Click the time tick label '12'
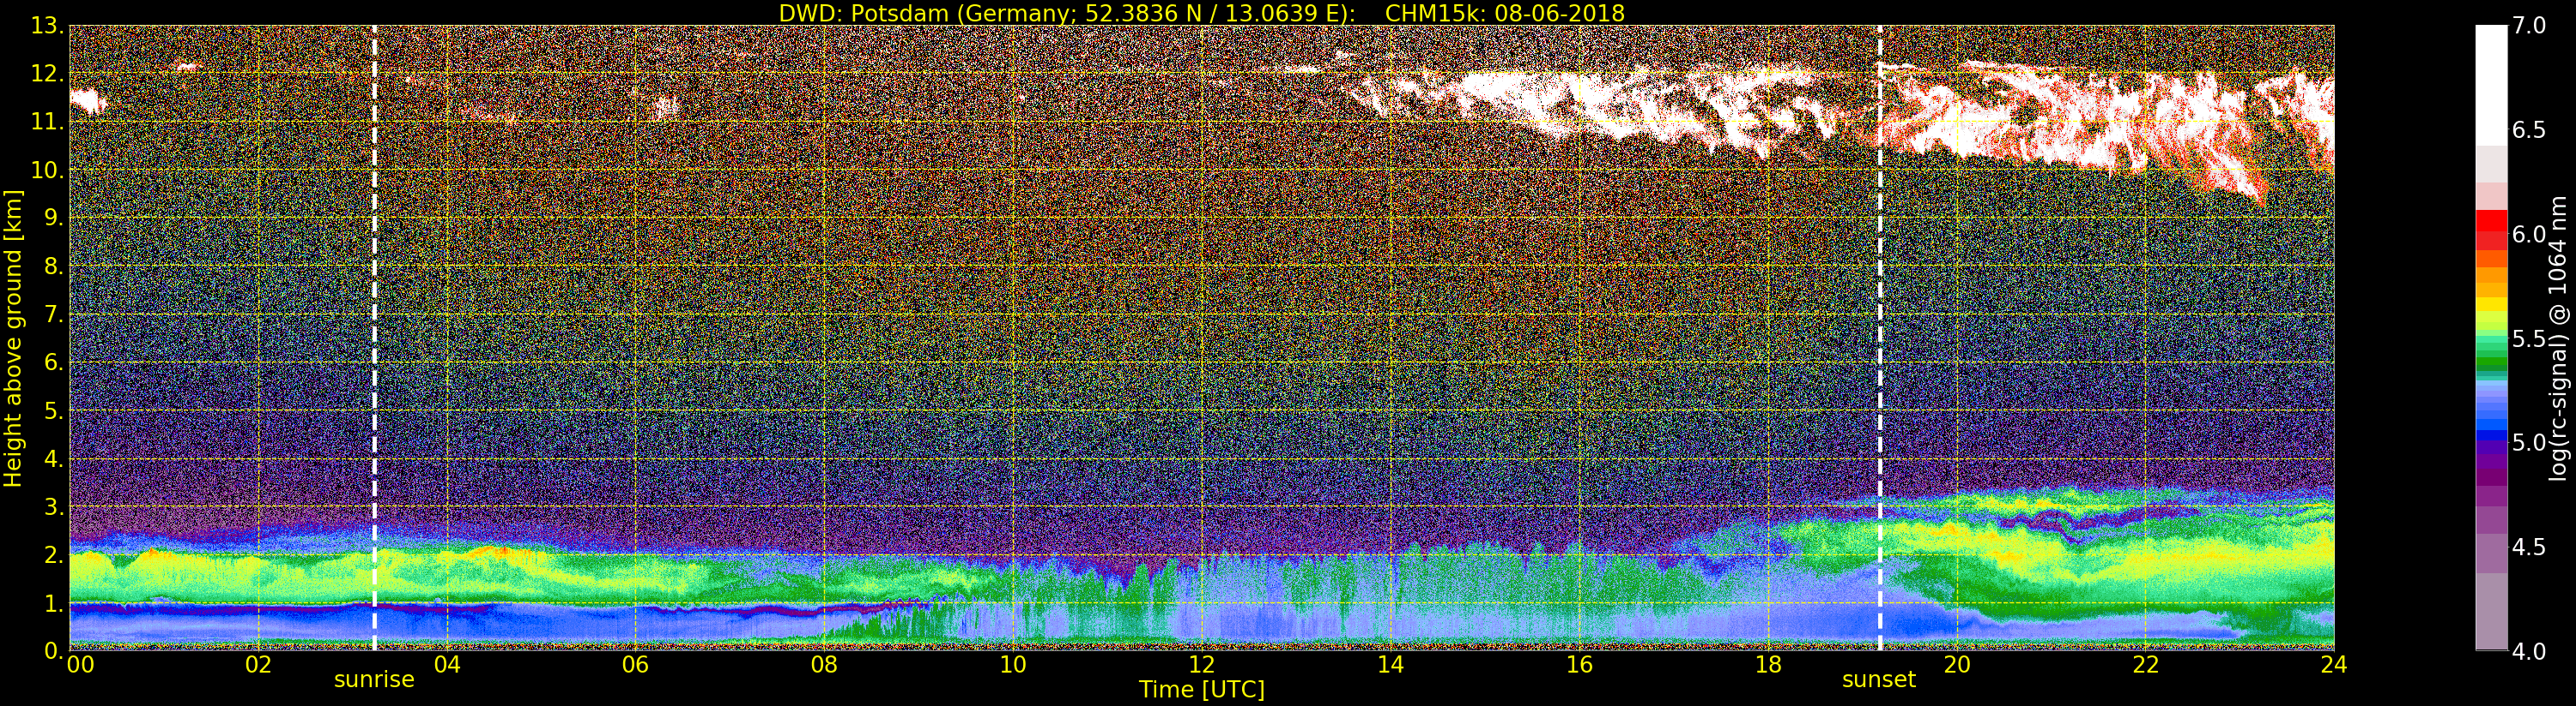 click(1201, 665)
